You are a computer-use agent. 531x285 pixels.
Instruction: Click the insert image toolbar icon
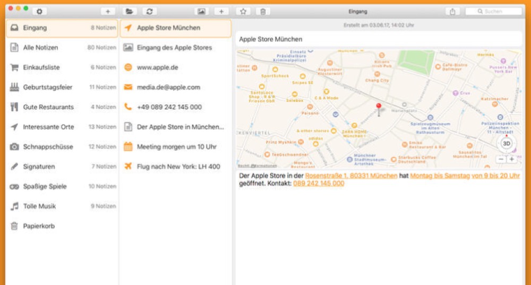coord(201,11)
